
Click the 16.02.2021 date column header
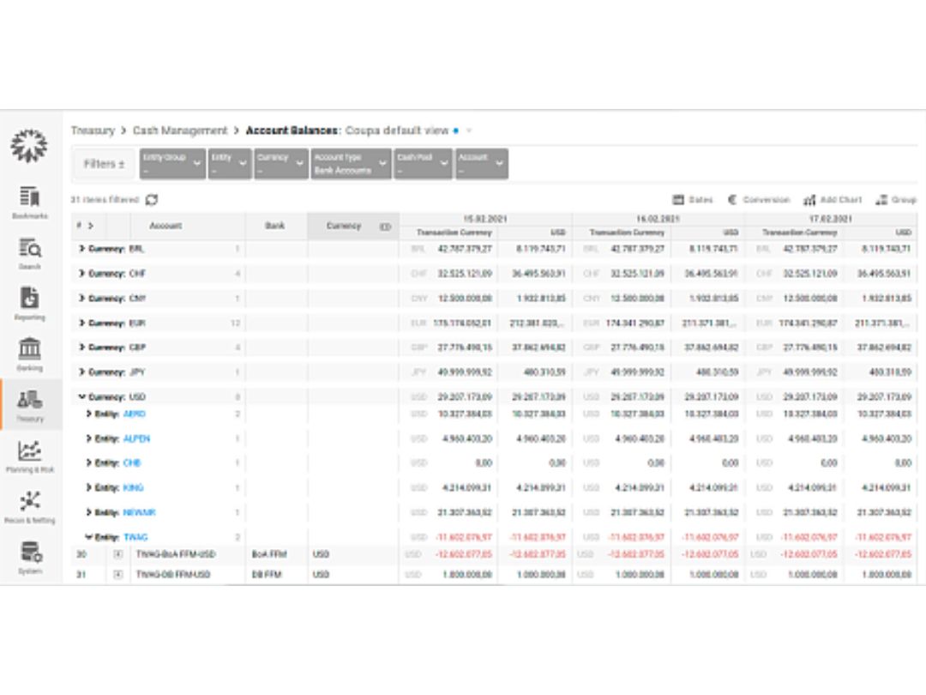point(658,219)
